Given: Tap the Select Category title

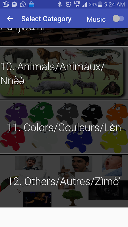Looking at the screenshot, I should point(46,19).
